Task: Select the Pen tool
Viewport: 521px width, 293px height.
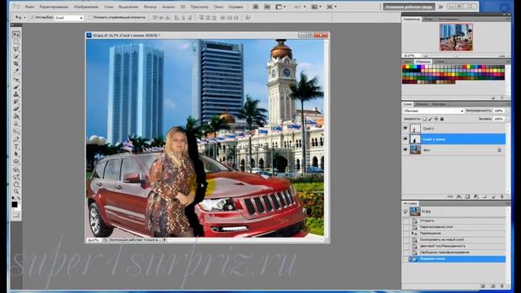Action: (16, 139)
